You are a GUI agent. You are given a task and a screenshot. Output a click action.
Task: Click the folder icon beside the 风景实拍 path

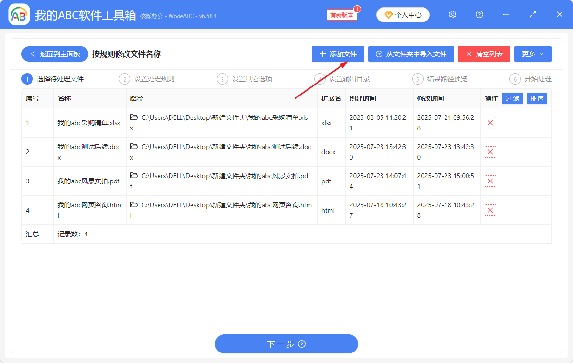coord(134,175)
